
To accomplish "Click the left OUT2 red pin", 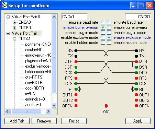I will (76, 100).
